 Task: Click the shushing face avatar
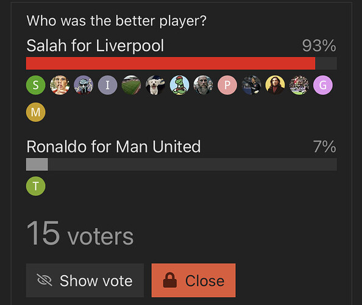point(60,85)
